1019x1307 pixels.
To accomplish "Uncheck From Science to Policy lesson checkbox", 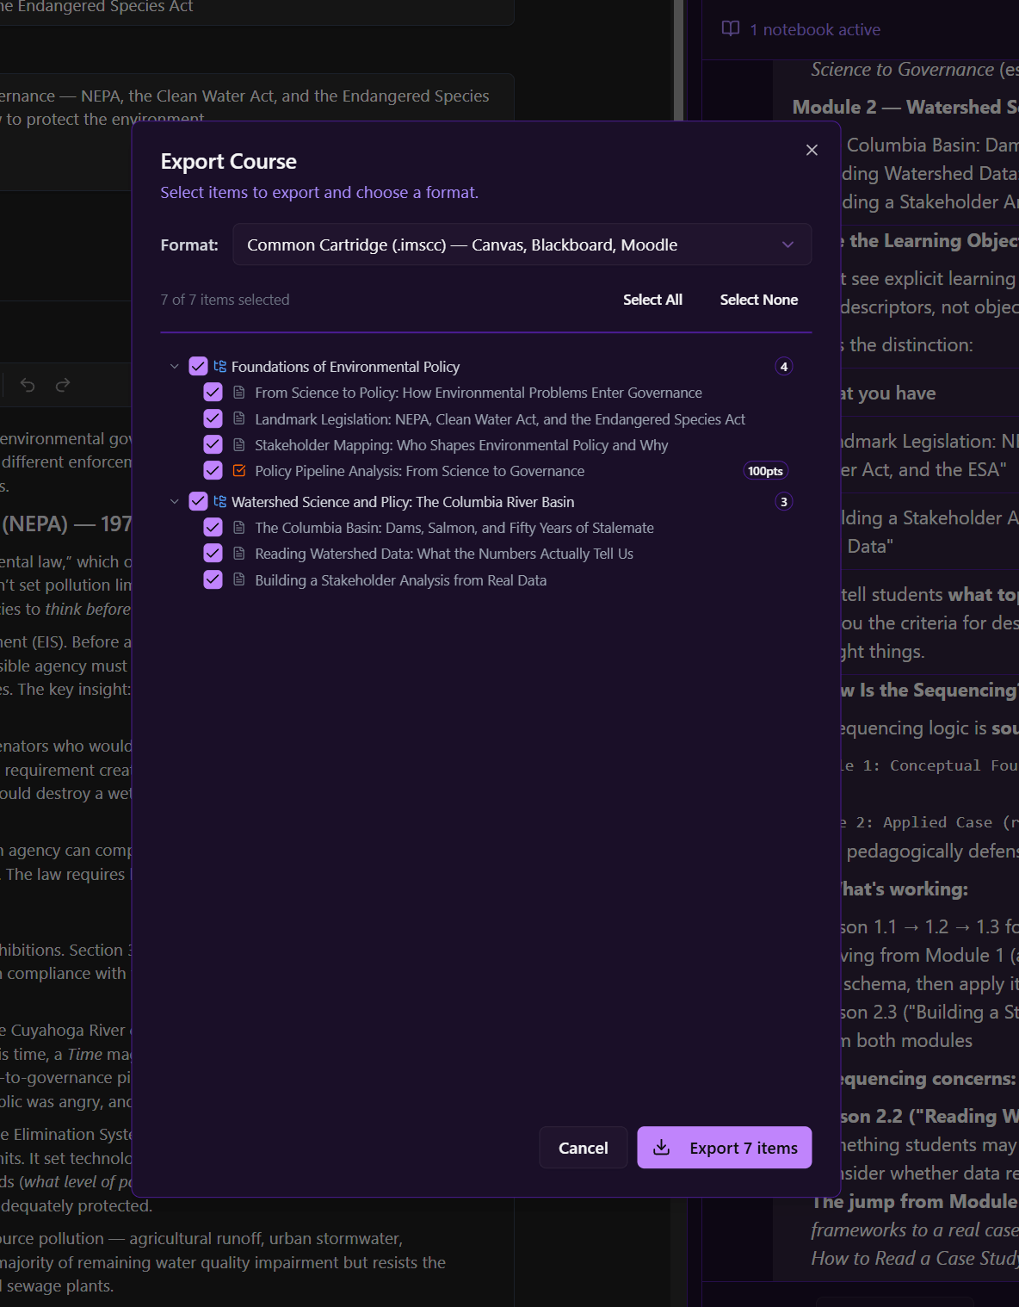I will click(x=213, y=393).
